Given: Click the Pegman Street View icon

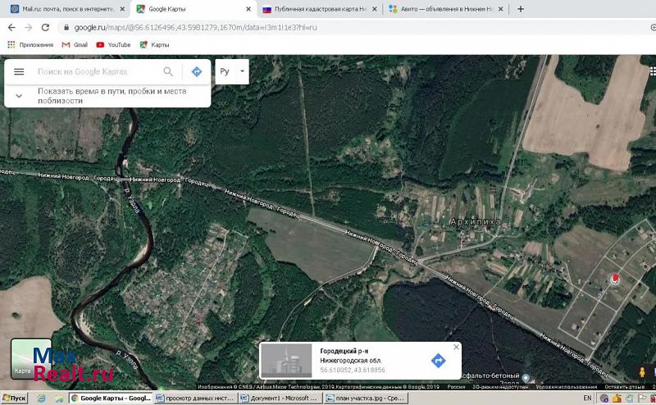Looking at the screenshot, I should (x=642, y=372).
